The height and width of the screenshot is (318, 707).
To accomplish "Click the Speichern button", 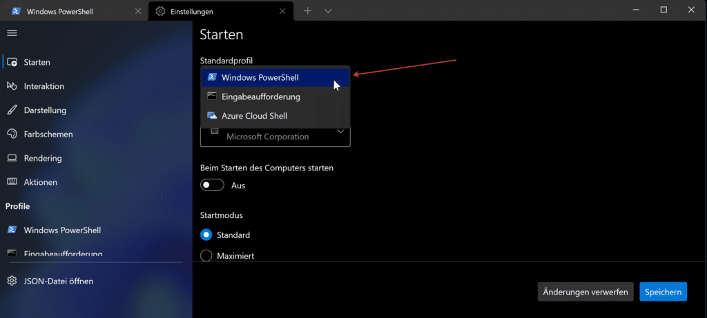I will pos(663,292).
